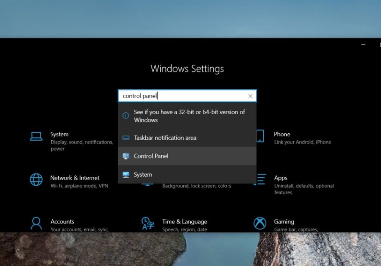Screen dimensions: 381x266
Task: Open the Phone category label
Action: click(282, 134)
